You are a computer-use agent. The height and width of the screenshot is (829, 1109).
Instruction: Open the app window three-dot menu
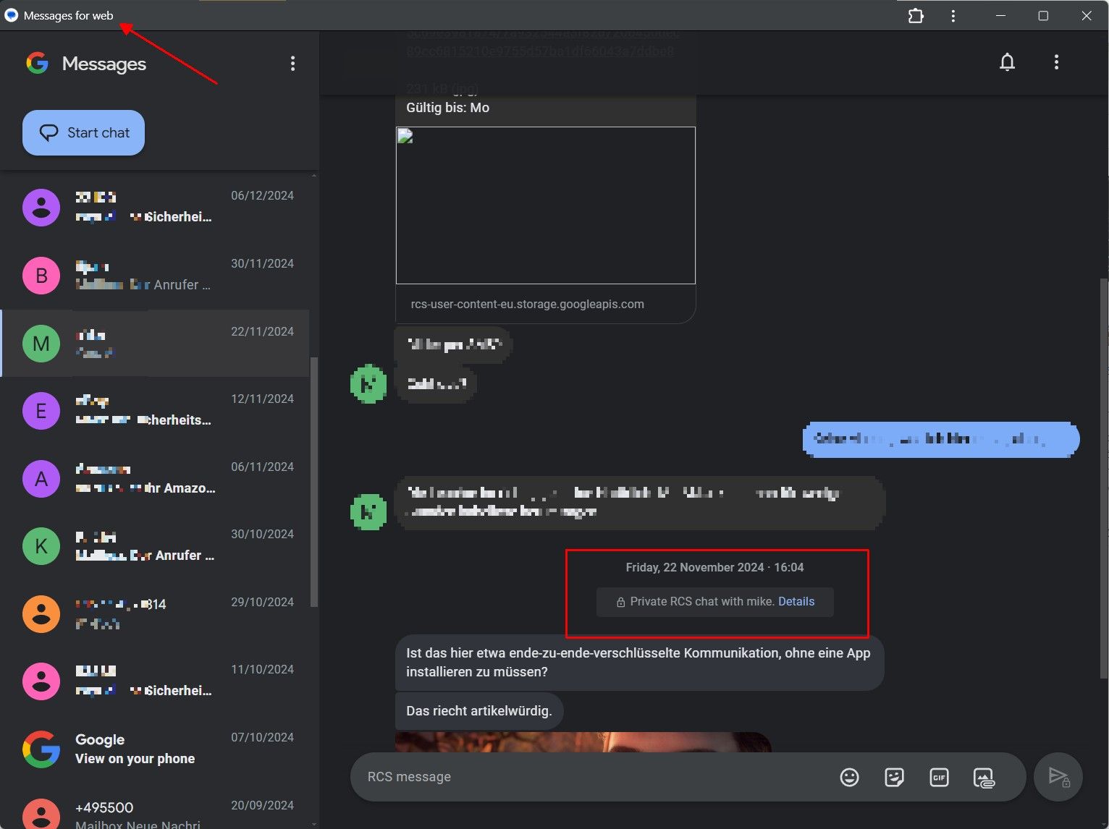953,15
